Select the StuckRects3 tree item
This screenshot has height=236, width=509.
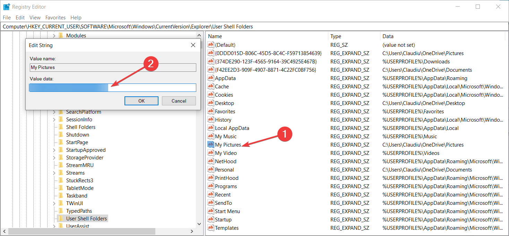[80, 181]
